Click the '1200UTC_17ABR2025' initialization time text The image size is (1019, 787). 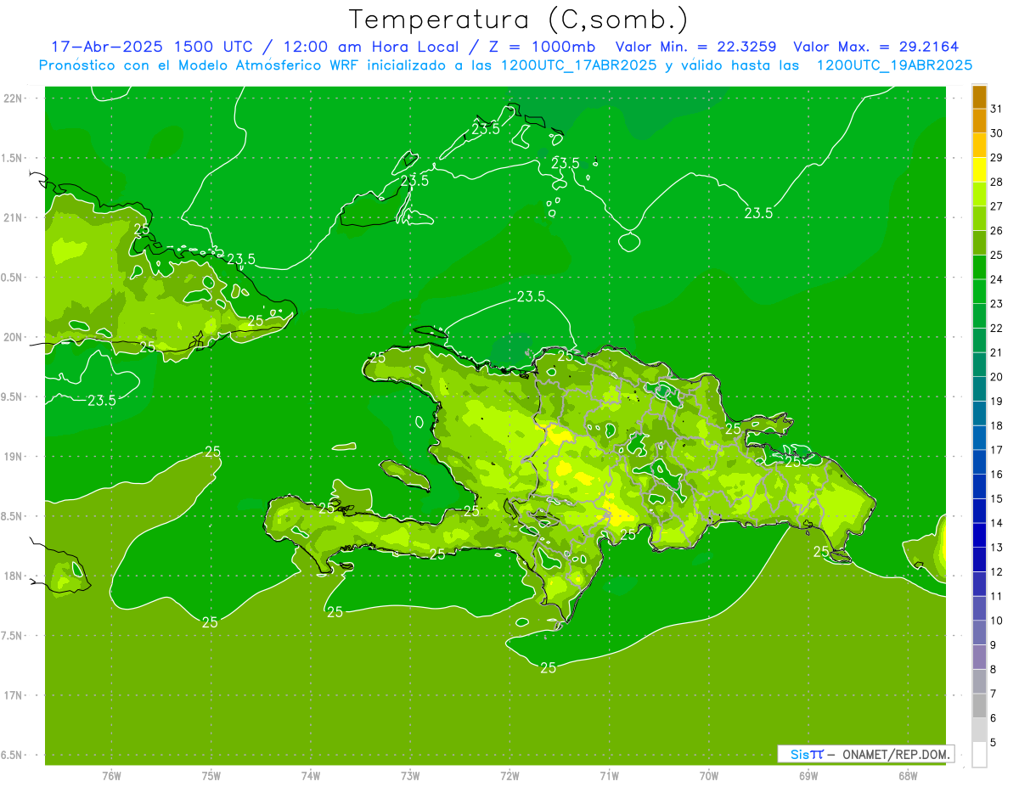coord(577,65)
